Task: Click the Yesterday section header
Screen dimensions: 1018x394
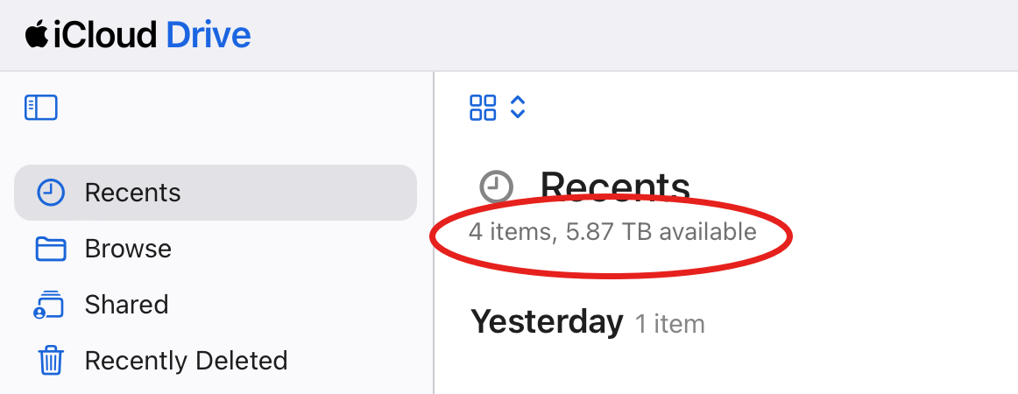Action: 547,322
